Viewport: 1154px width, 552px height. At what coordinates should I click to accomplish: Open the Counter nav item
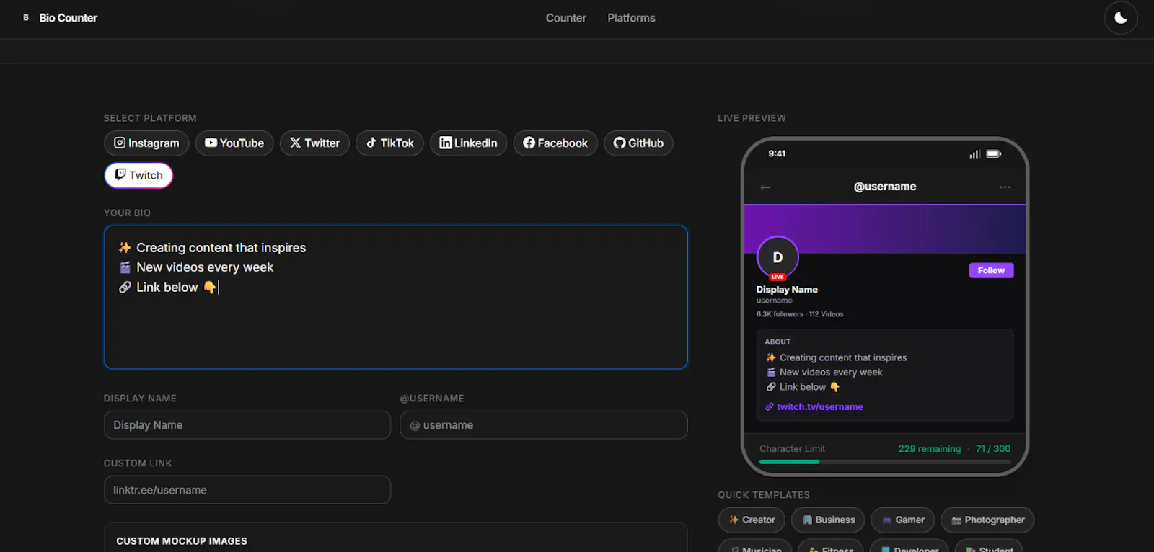click(x=565, y=18)
